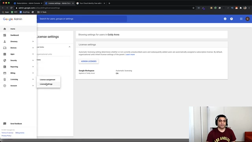Expand the Reporting submenu arrow
252x142 pixels.
pos(33,67)
